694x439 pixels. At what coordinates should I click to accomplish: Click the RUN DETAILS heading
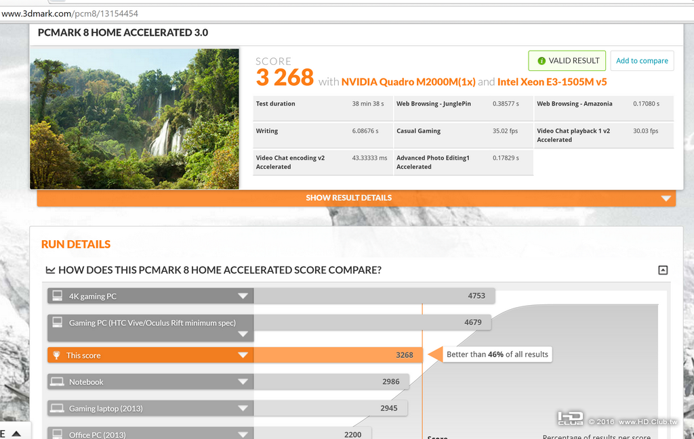point(76,244)
